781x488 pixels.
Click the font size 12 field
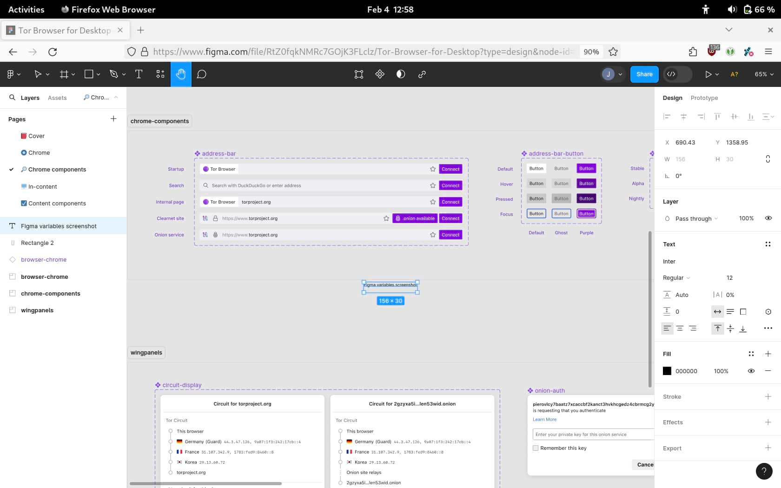pos(730,278)
